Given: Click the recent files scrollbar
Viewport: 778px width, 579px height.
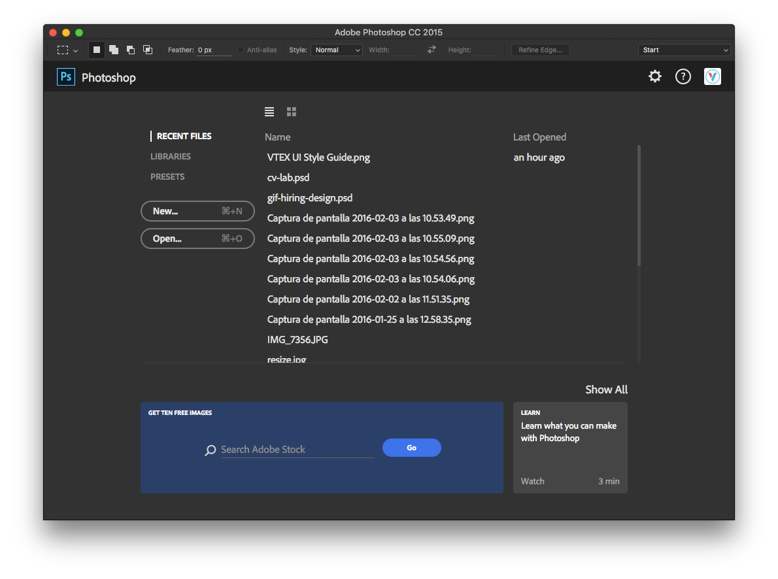Looking at the screenshot, I should (639, 205).
